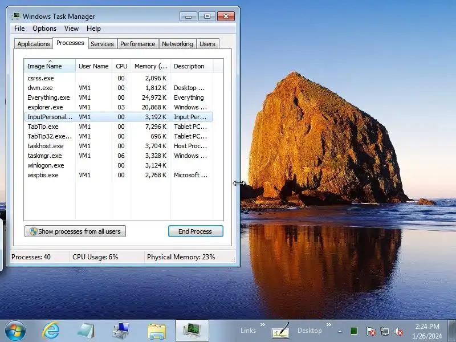Click the Task Manager taskbar button
Image resolution: width=456 pixels, height=342 pixels.
(192, 331)
